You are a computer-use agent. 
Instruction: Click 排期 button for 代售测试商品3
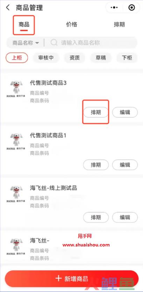pos(96,112)
